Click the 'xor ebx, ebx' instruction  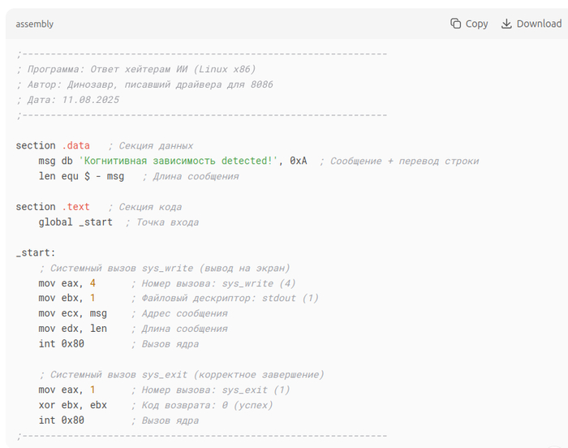click(x=72, y=405)
